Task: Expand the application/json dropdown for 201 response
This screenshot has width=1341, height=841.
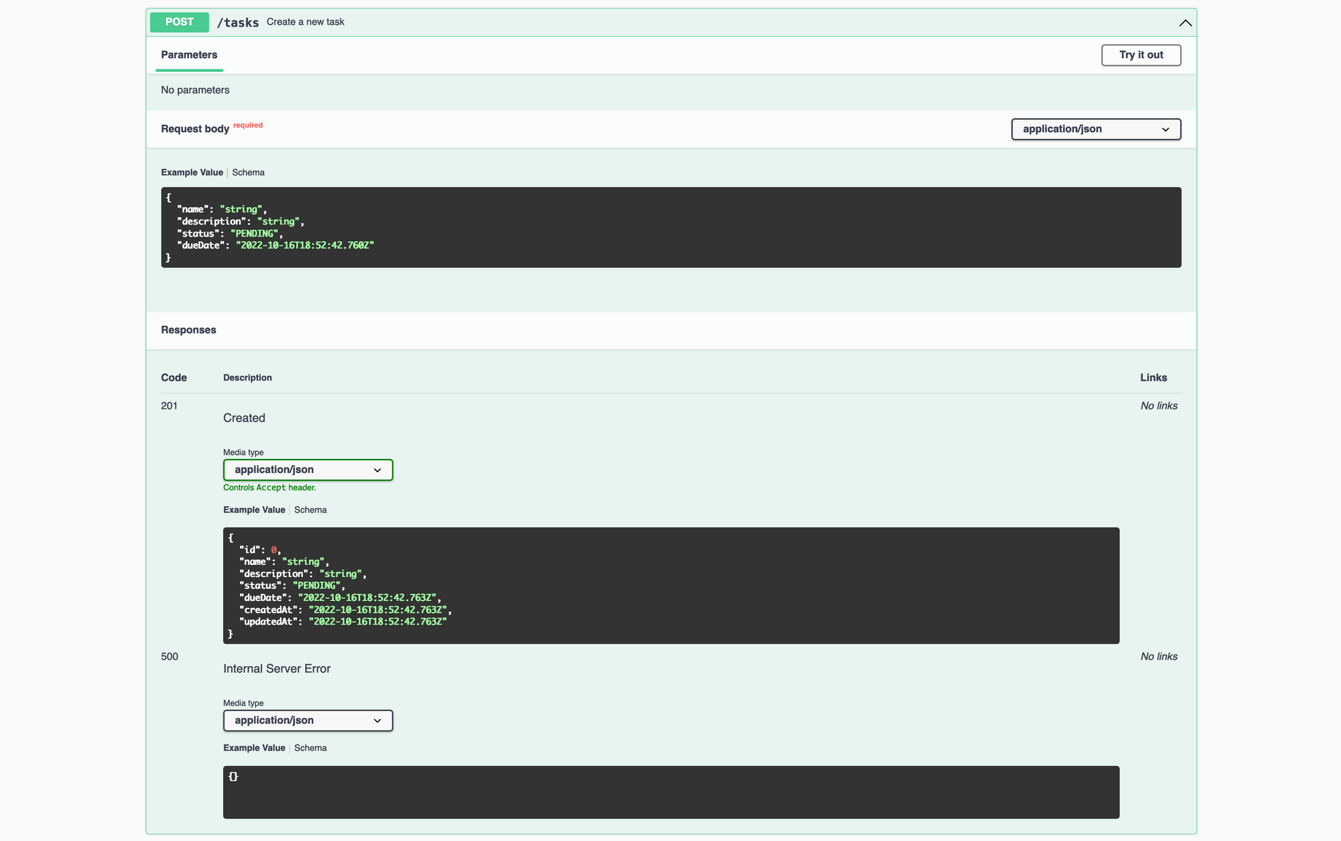Action: pos(307,469)
